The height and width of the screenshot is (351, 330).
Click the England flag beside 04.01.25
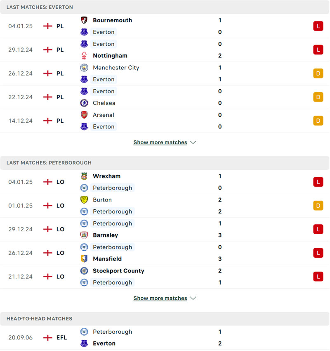(x=47, y=26)
